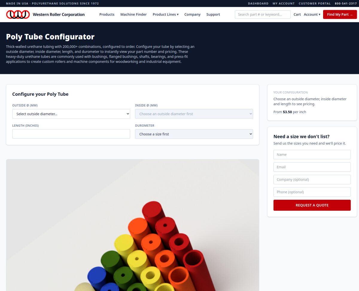Click the 'Need a size we don't list?' heading
Image resolution: width=359 pixels, height=291 pixels.
tap(302, 137)
